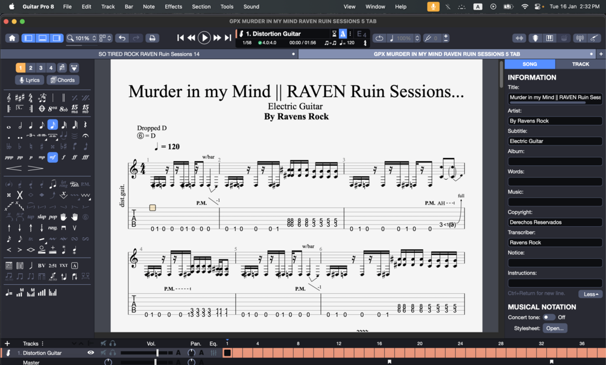Open the Section menu
Screen dimensions: 606x365
click(201, 7)
